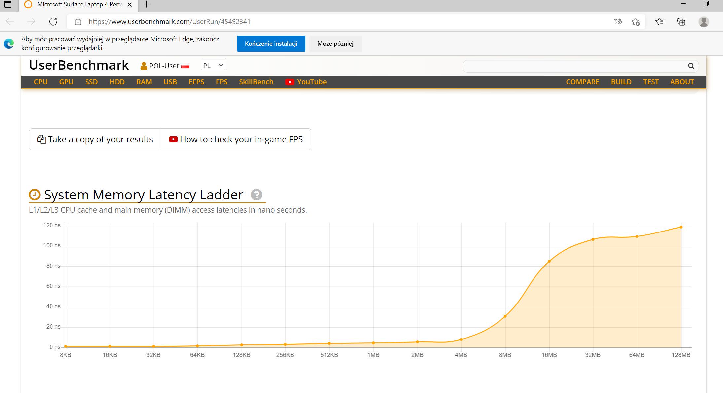Click How to check your in-game FPS
Viewport: 723px width, 393px height.
[236, 139]
